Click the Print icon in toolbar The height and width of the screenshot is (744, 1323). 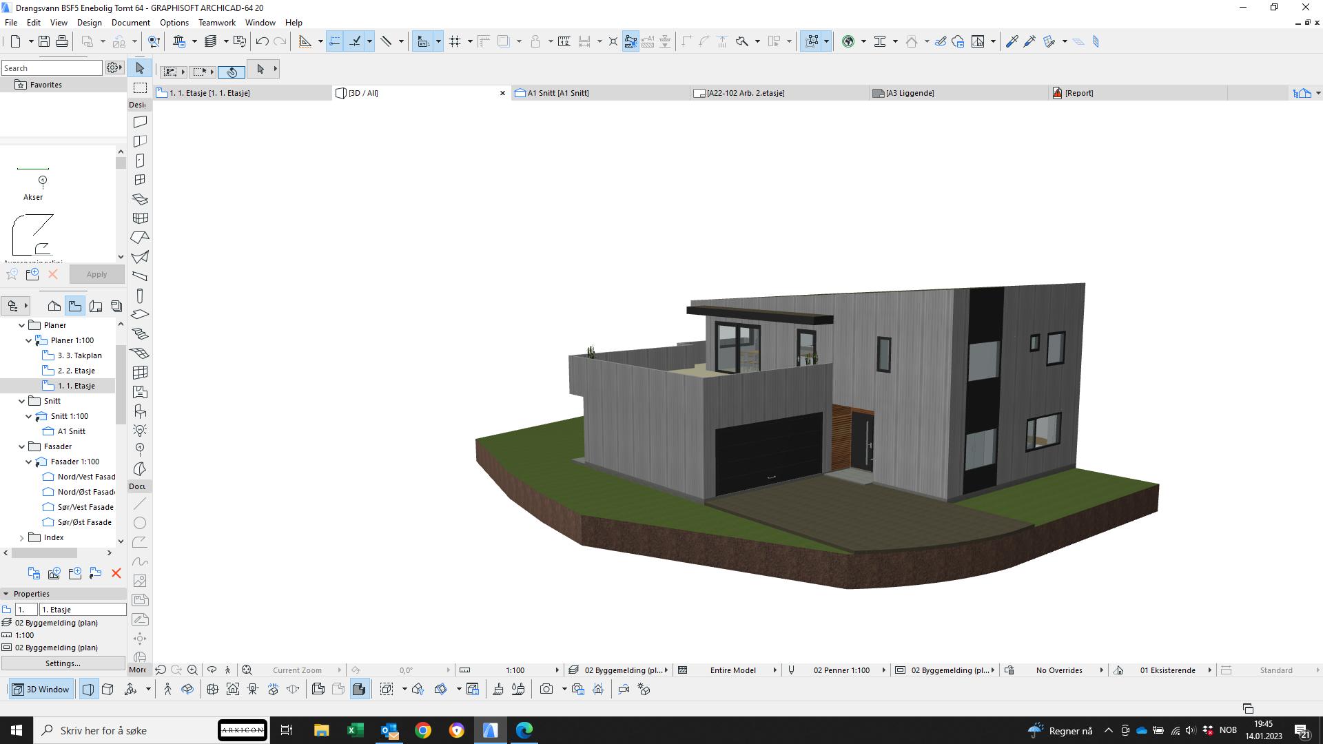tap(62, 41)
